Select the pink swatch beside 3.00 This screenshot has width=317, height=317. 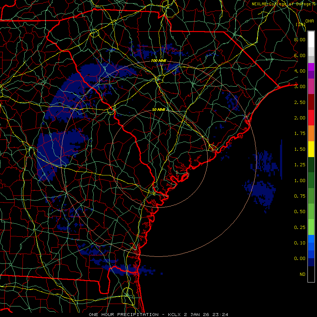(311, 86)
